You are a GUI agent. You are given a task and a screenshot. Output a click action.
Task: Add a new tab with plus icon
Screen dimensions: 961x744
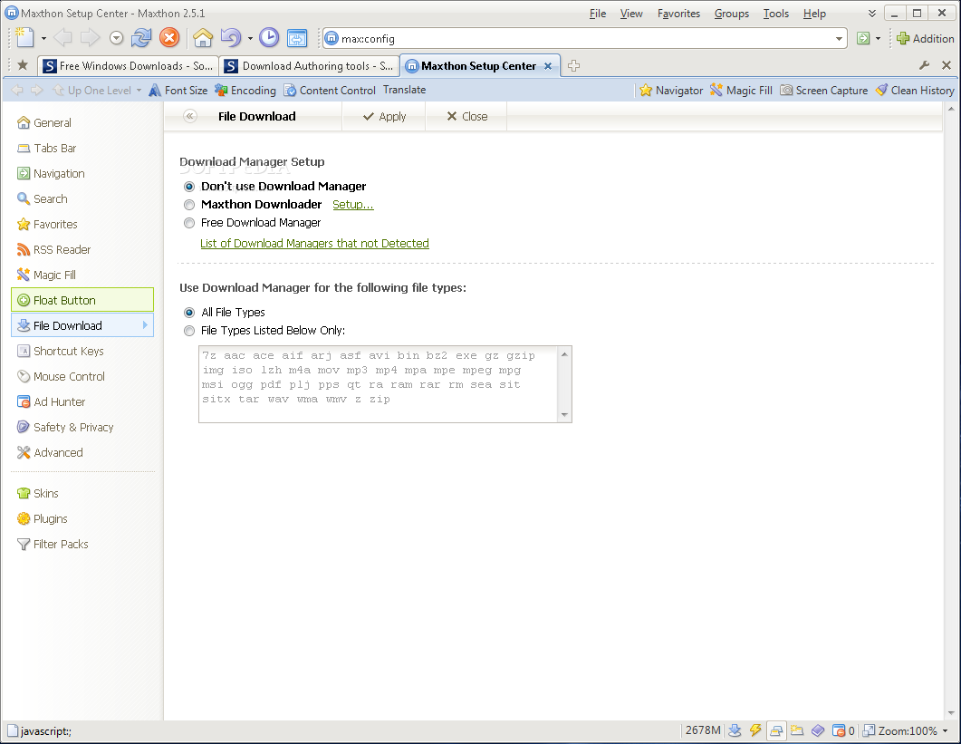[573, 65]
